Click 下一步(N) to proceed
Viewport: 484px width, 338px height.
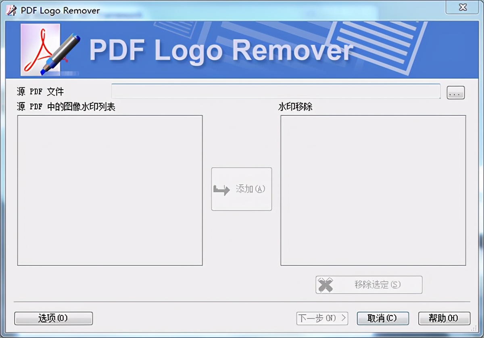point(322,318)
